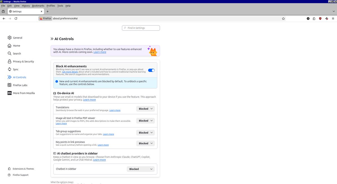Click Learn more for Translations
The height and width of the screenshot is (184, 337).
(x=115, y=110)
